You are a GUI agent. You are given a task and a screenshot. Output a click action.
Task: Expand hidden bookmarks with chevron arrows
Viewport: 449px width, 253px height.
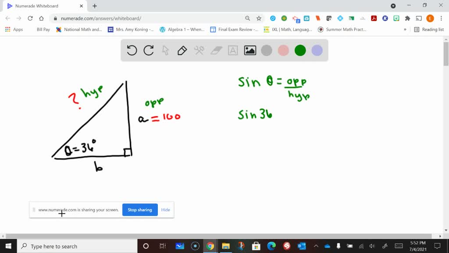point(405,29)
